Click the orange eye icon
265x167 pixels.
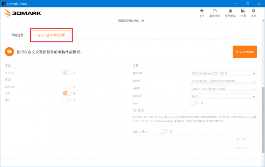[x=9, y=52]
